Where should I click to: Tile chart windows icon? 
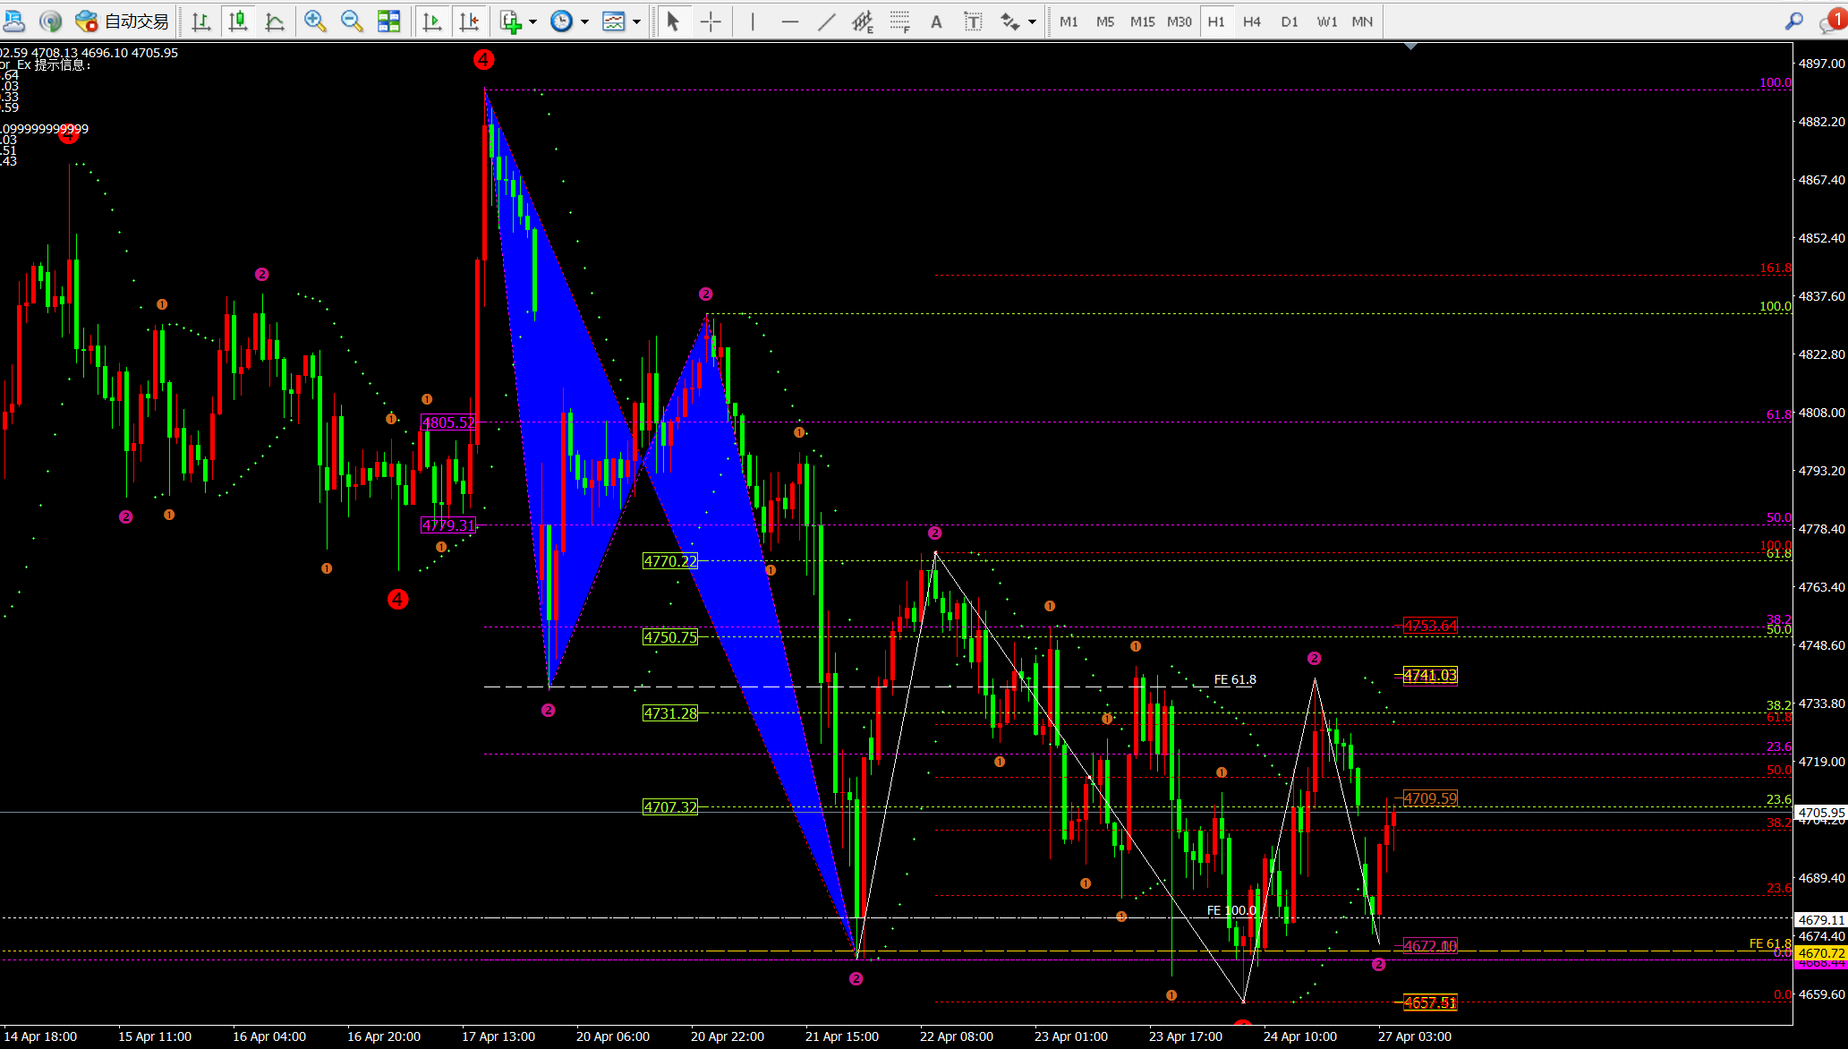click(388, 21)
